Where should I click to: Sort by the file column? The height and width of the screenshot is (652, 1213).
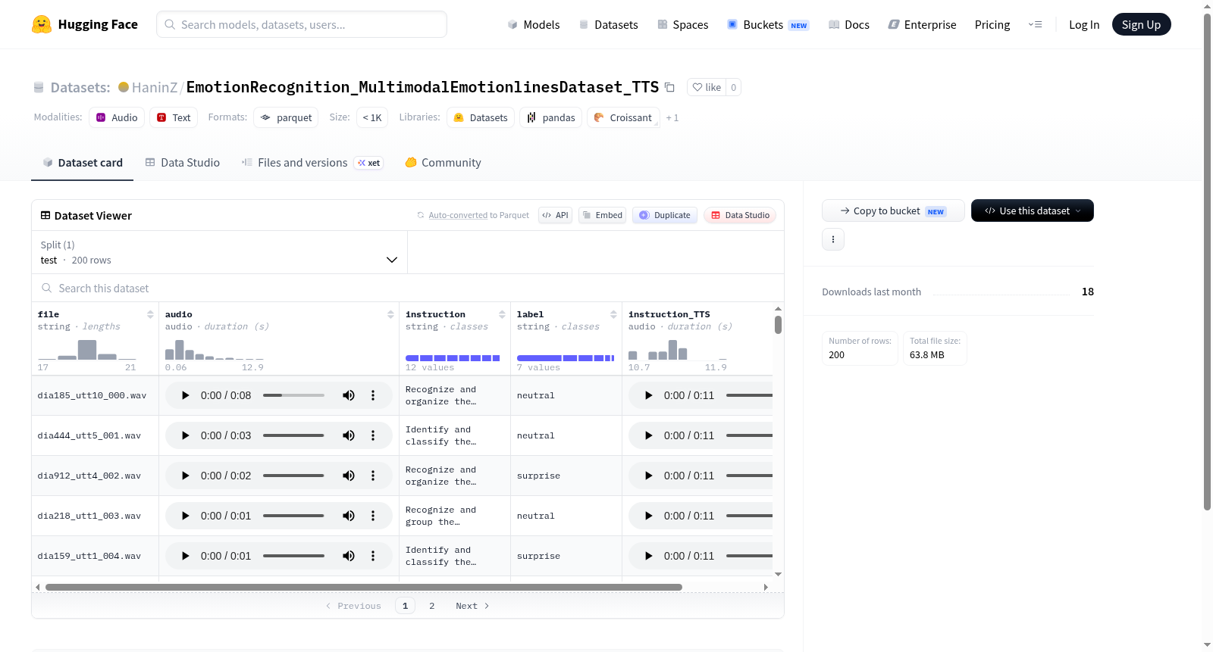[150, 314]
